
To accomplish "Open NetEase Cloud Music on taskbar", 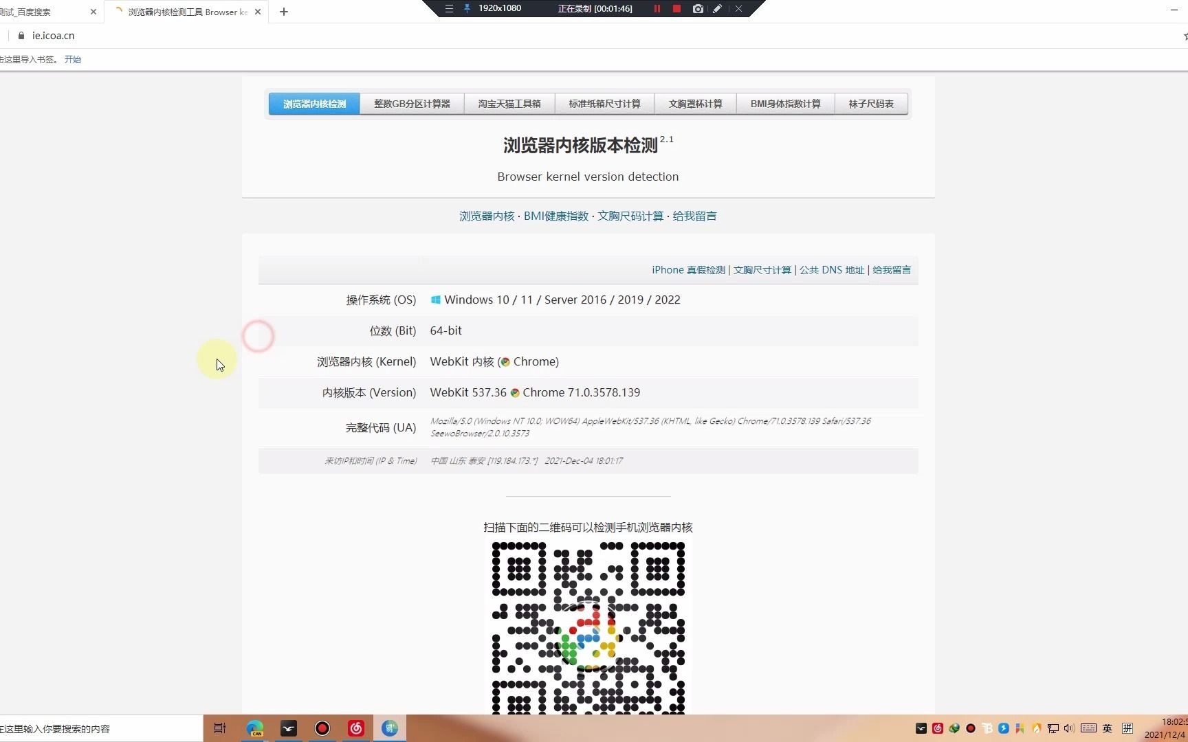I will [356, 728].
